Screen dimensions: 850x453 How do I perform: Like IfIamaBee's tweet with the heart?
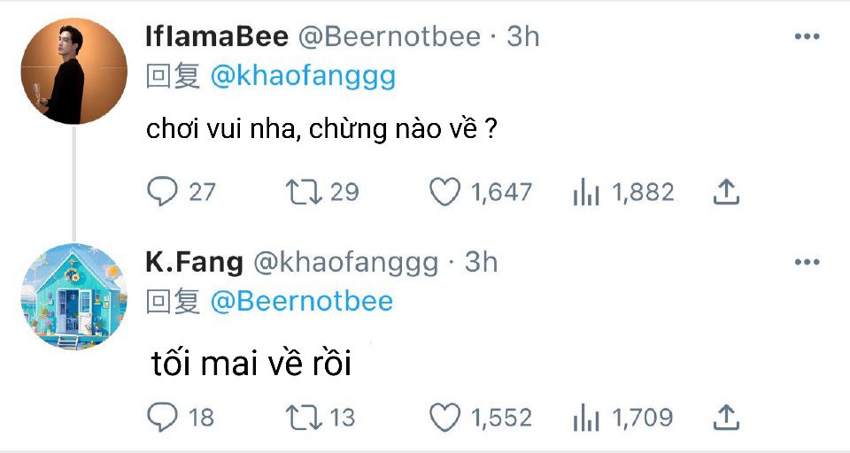pos(444,191)
